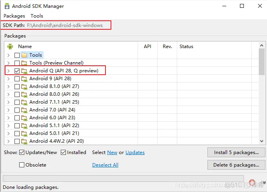
Task: Click the Android 7.0 folder icon
Action: coord(24,110)
